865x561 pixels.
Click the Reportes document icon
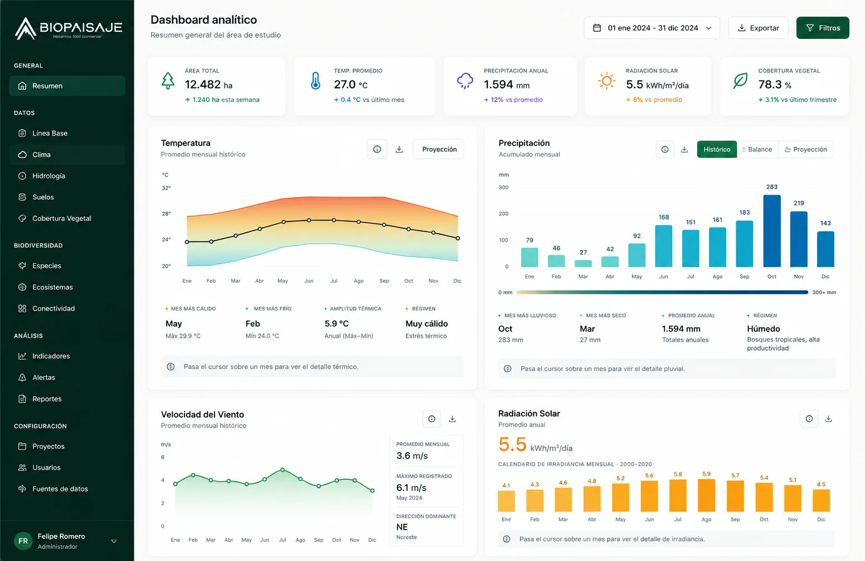click(x=22, y=399)
